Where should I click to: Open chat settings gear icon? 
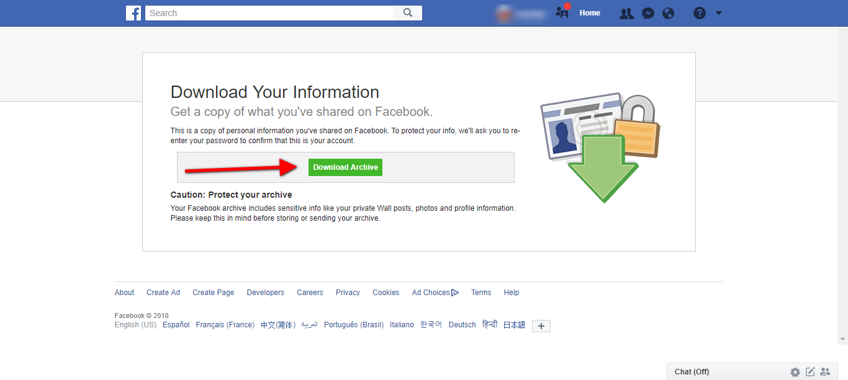tap(795, 372)
